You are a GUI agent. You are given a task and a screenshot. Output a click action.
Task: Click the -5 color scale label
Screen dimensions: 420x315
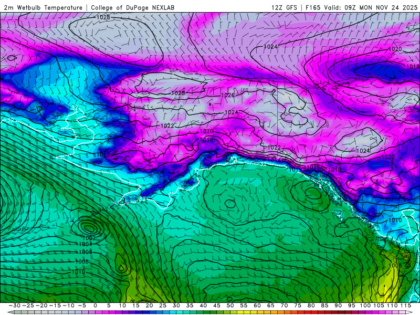click(82, 306)
